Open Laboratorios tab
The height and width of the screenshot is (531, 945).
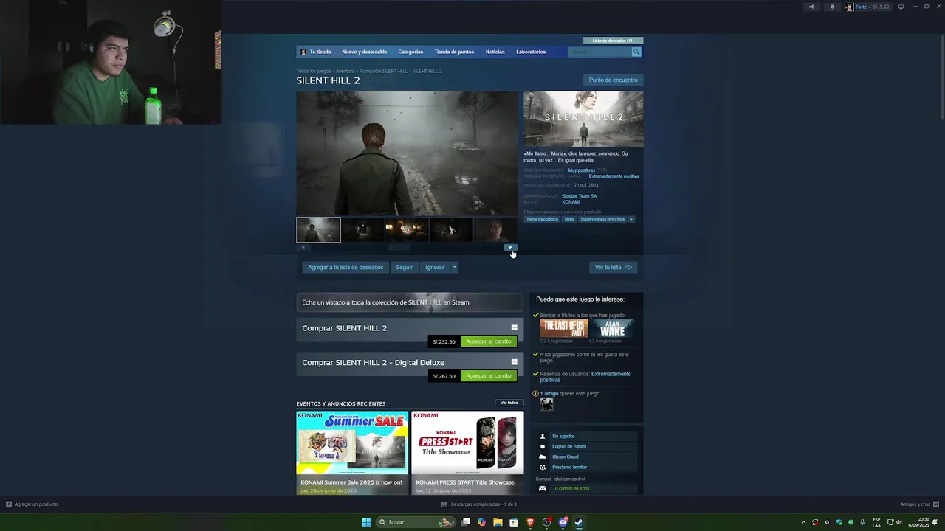click(x=531, y=52)
